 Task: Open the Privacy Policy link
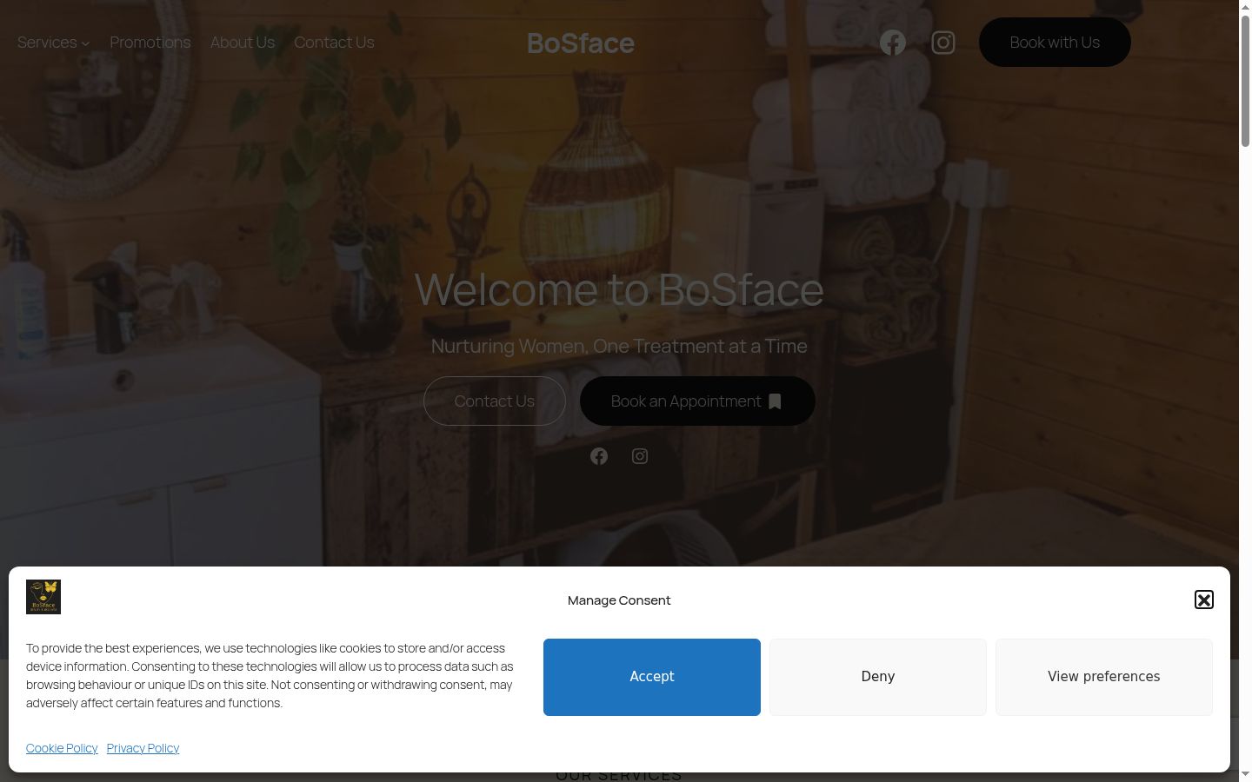pyautogui.click(x=143, y=748)
